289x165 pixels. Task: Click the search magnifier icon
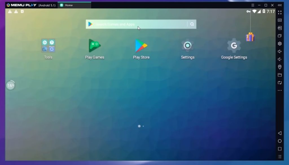192,24
